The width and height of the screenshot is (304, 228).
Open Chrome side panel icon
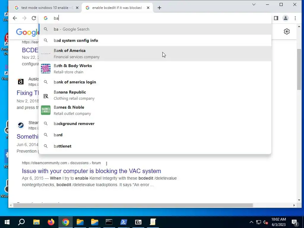pyautogui.click(x=276, y=18)
